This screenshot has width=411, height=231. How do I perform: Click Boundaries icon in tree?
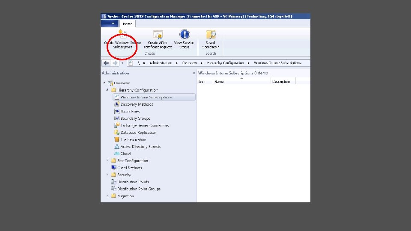tap(116, 111)
